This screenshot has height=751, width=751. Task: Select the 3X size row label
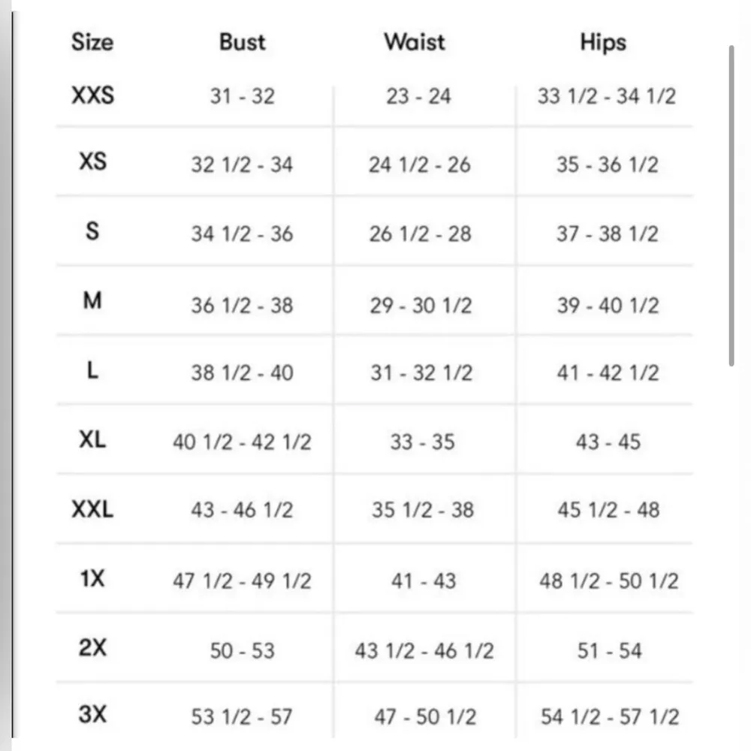(x=92, y=715)
